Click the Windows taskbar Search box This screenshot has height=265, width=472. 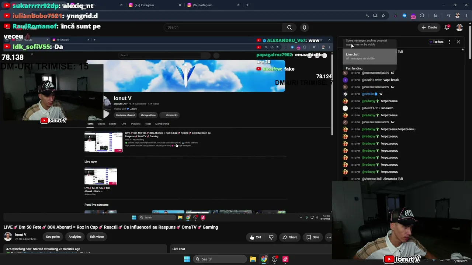click(220, 259)
